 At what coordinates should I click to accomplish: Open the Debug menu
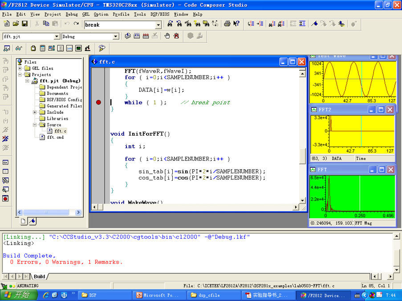tap(72, 14)
